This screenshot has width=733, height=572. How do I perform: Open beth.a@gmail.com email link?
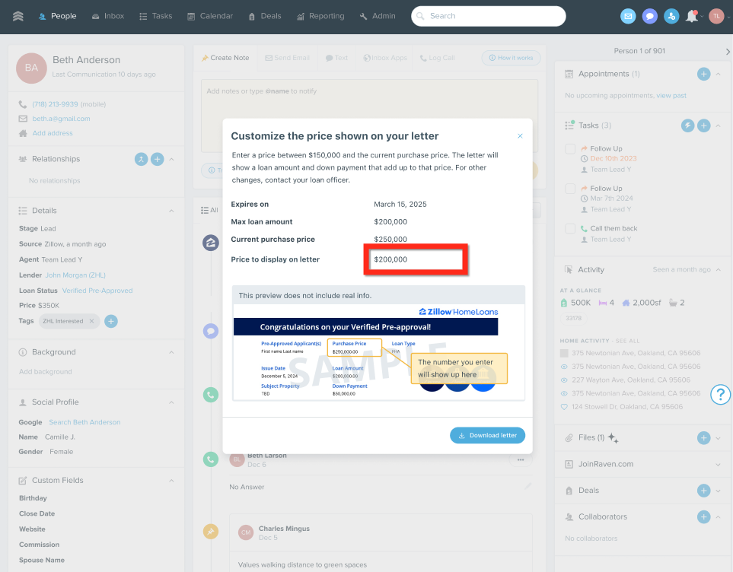[x=61, y=119]
